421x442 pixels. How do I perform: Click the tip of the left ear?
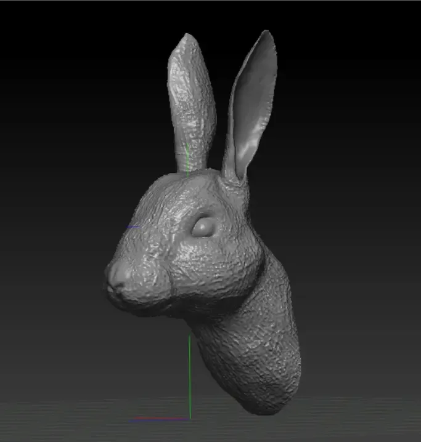(x=187, y=37)
